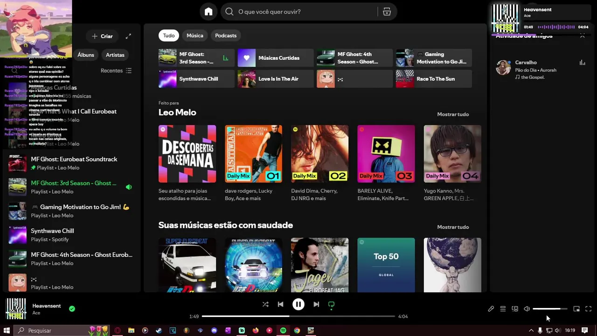Image resolution: width=597 pixels, height=336 pixels.
Task: Select the Tudo filter chip
Action: tap(169, 35)
